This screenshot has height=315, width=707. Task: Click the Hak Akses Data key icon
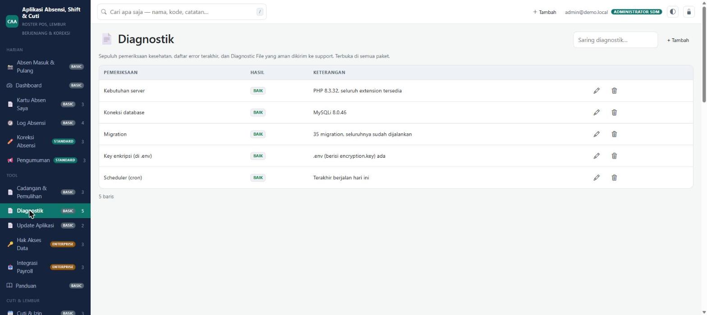(10, 244)
